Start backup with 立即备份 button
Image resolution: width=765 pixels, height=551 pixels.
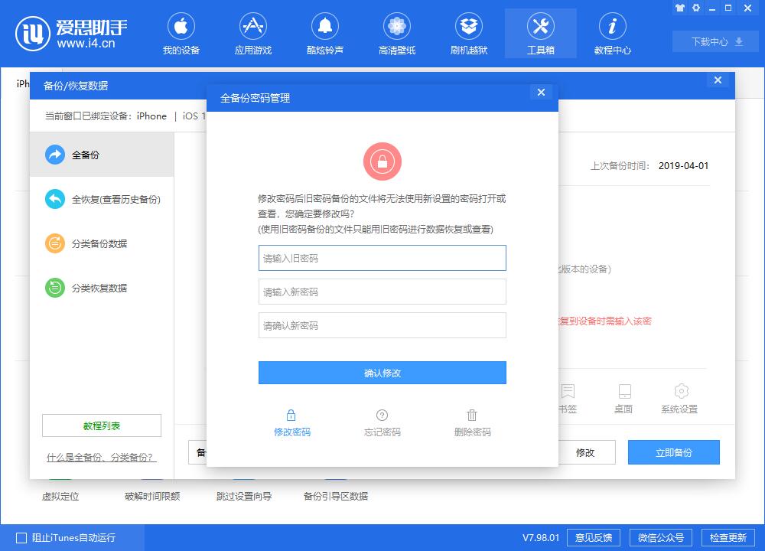(x=673, y=452)
